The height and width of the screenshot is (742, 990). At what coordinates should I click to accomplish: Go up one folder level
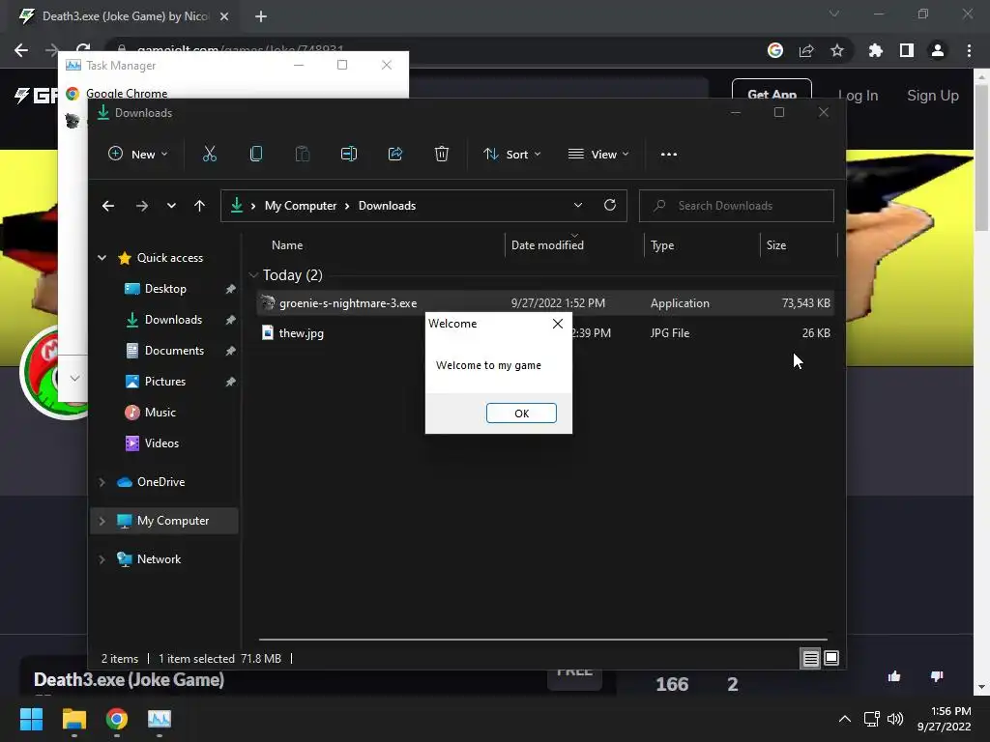(x=199, y=206)
